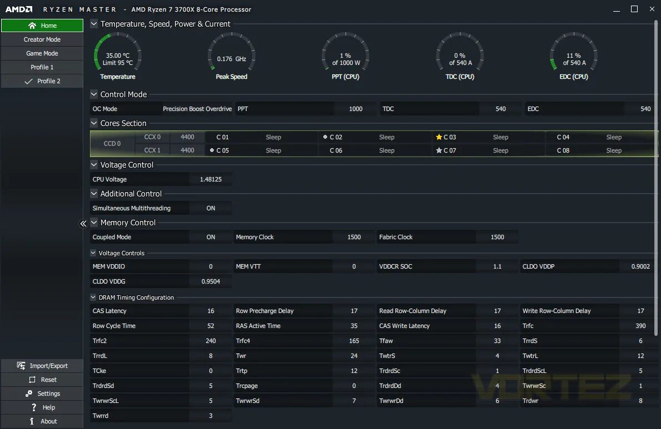661x429 pixels.
Task: Click the vertical scrollbar on right edge
Action: coord(656,179)
